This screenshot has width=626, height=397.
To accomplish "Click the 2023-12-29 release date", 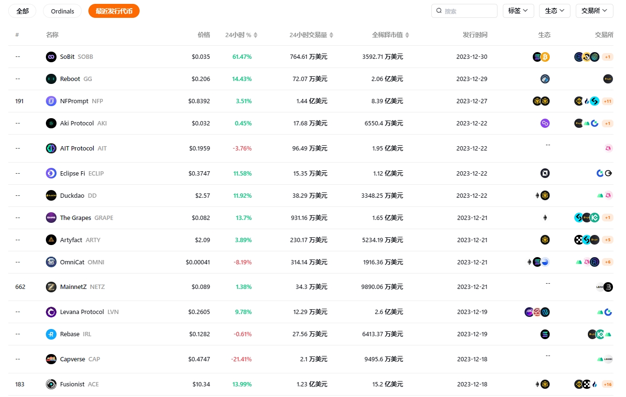I will pos(472,79).
